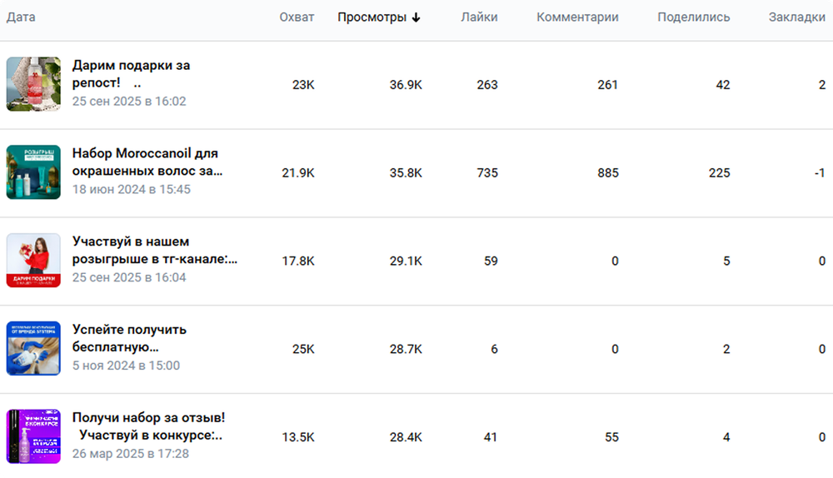Open the Moroccanoil giveaway thumbnail image
Image resolution: width=833 pixels, height=478 pixels.
coord(33,172)
